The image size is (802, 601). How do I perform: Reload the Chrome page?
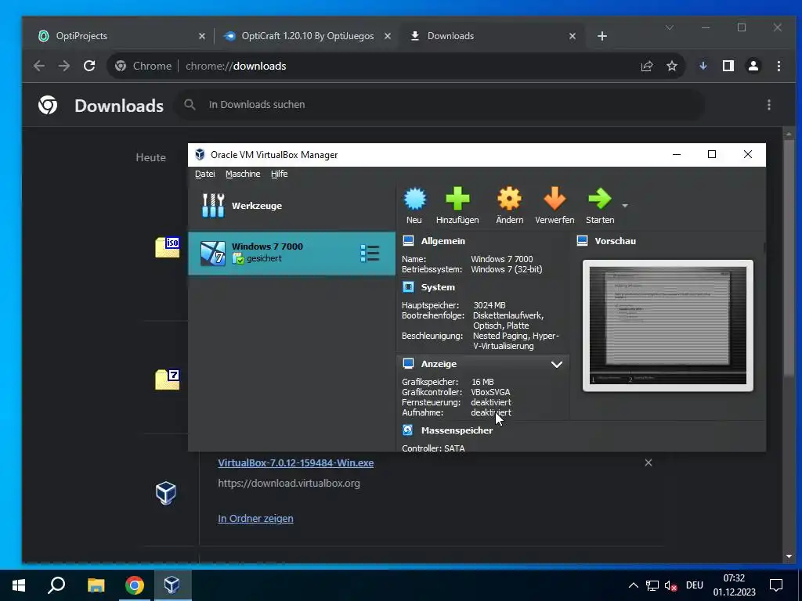pos(89,66)
